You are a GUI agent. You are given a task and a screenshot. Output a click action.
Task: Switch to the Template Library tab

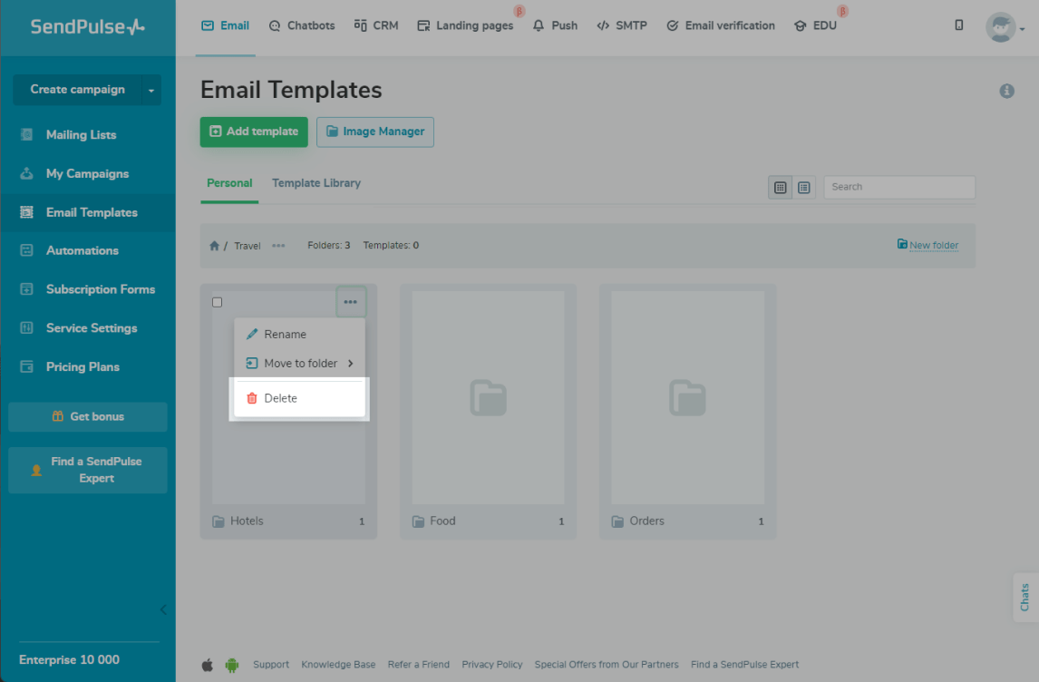click(x=316, y=183)
